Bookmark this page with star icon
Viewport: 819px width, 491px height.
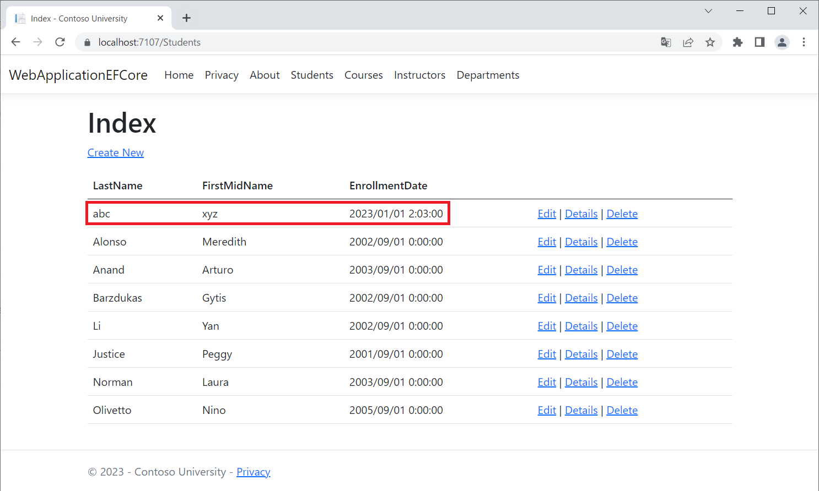pyautogui.click(x=710, y=42)
